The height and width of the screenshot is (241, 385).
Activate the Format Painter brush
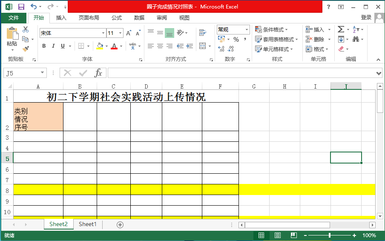(x=26, y=49)
